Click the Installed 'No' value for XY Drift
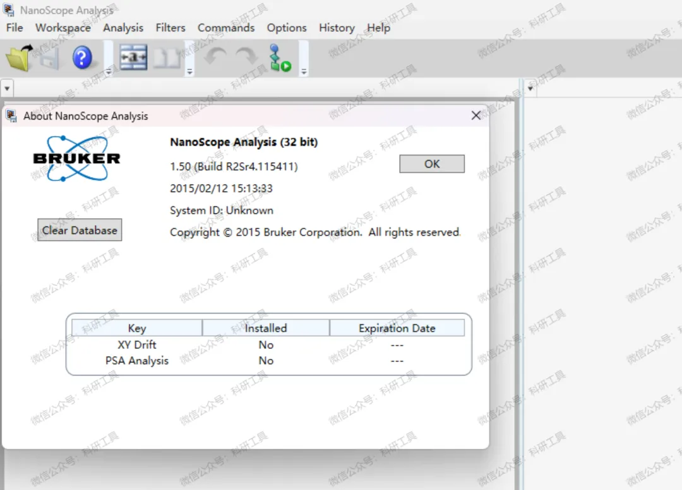The width and height of the screenshot is (682, 490). tap(266, 345)
